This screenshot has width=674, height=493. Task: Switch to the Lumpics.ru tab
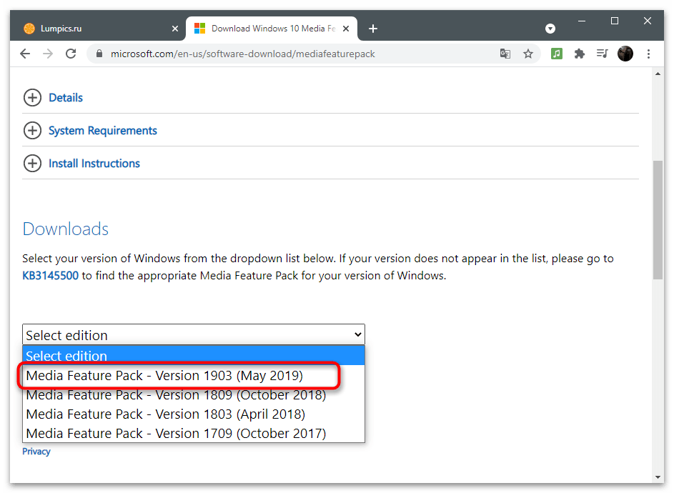tap(93, 29)
